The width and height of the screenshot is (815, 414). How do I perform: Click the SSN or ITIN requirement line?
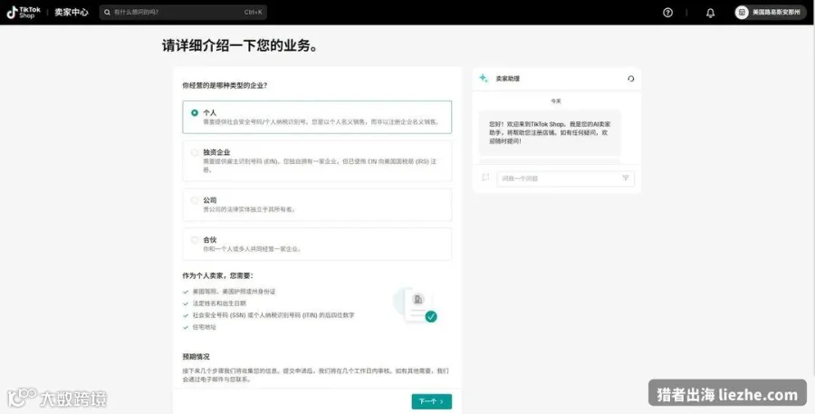(x=273, y=315)
